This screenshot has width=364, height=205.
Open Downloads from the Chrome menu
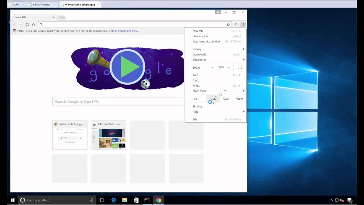[x=215, y=54]
